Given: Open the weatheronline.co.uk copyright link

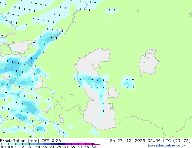Looking at the screenshot, I should point(167,145).
